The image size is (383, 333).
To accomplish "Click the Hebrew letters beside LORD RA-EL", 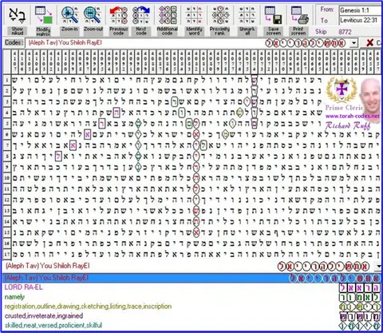I will 359,287.
